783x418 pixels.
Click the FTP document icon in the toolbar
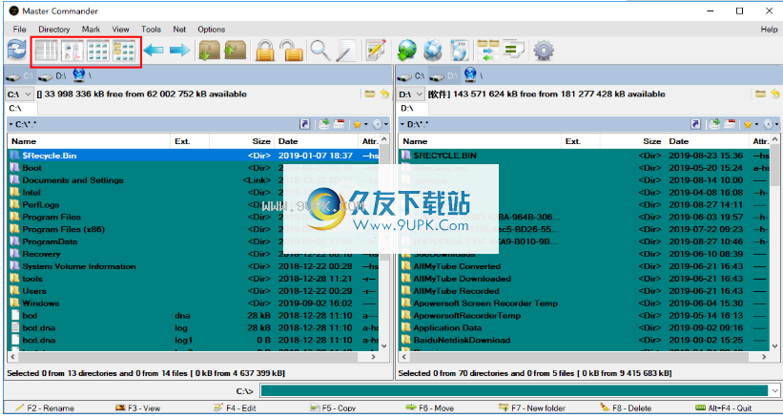[459, 51]
